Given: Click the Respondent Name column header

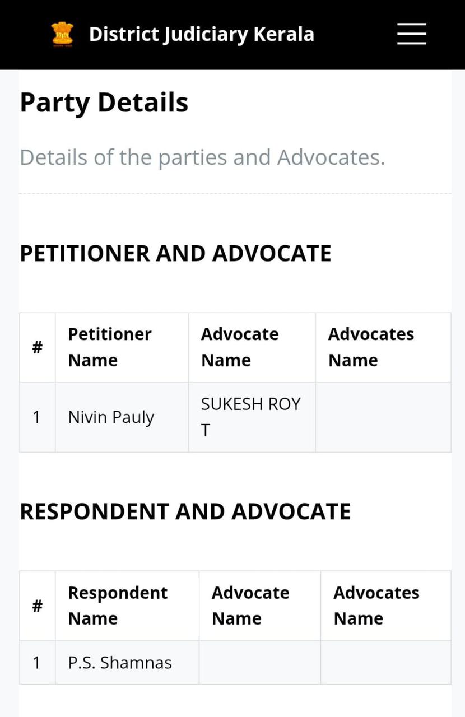Looking at the screenshot, I should pos(118,606).
